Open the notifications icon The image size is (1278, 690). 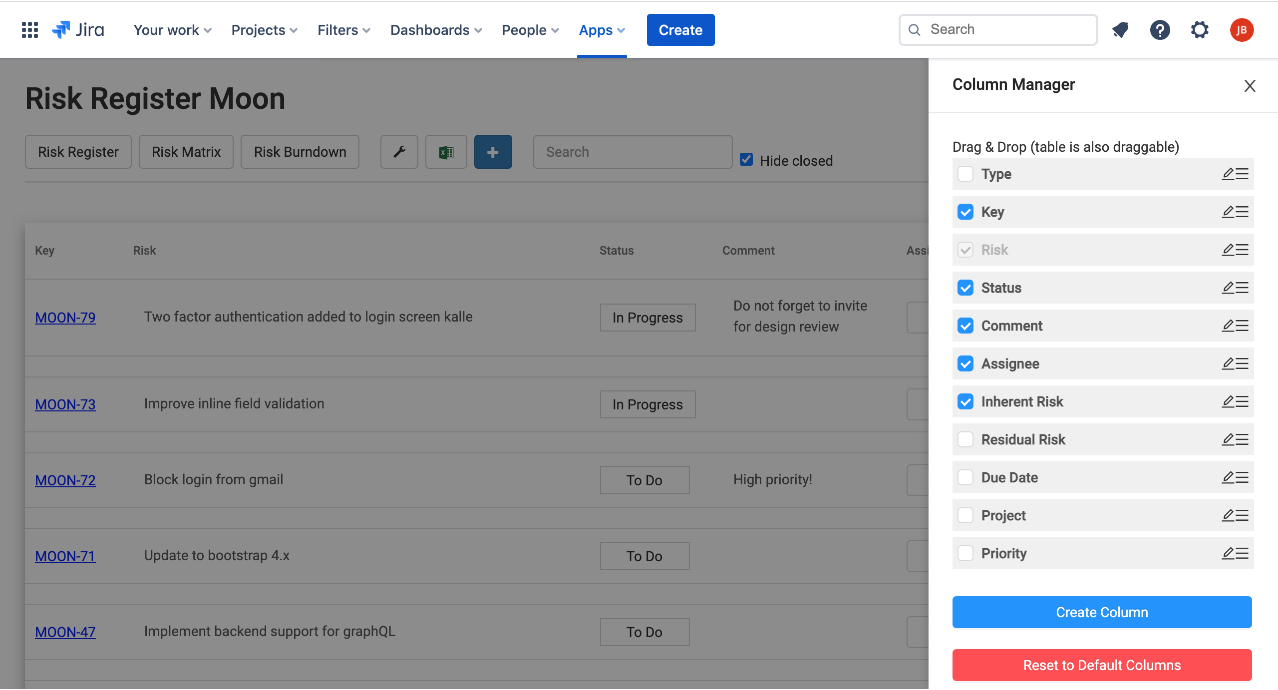tap(1120, 30)
